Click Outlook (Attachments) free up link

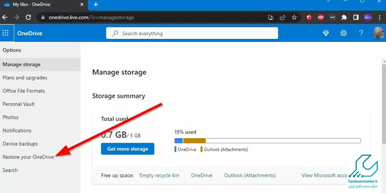pos(249,176)
